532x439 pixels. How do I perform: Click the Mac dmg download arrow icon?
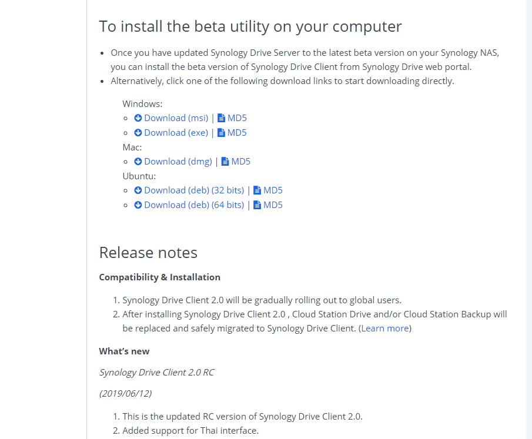(x=138, y=161)
